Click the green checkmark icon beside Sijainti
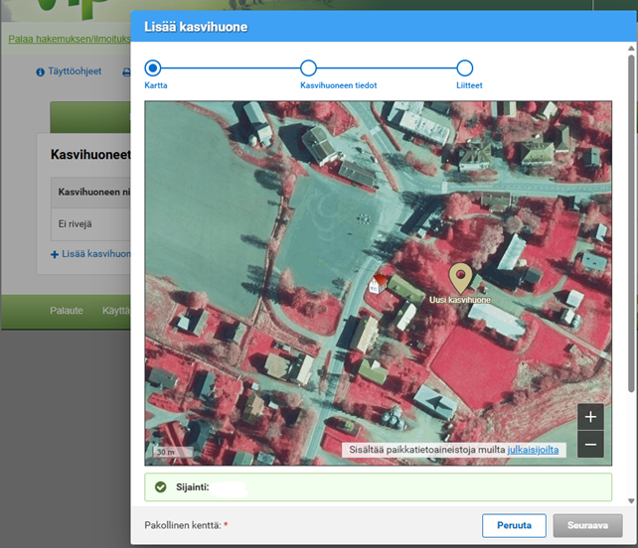The width and height of the screenshot is (638, 548). [161, 487]
